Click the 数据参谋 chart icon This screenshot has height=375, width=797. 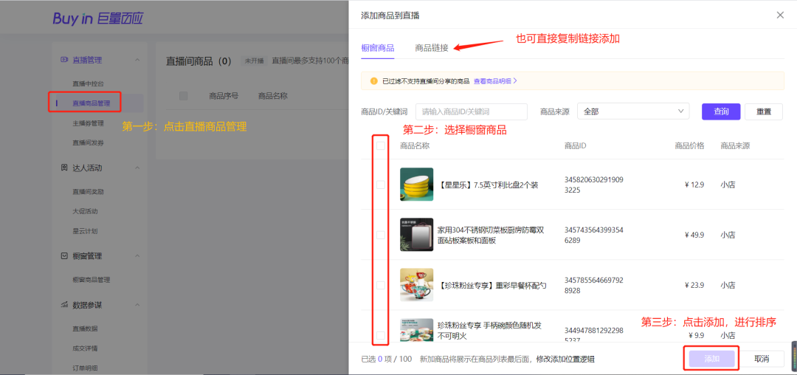coord(64,305)
